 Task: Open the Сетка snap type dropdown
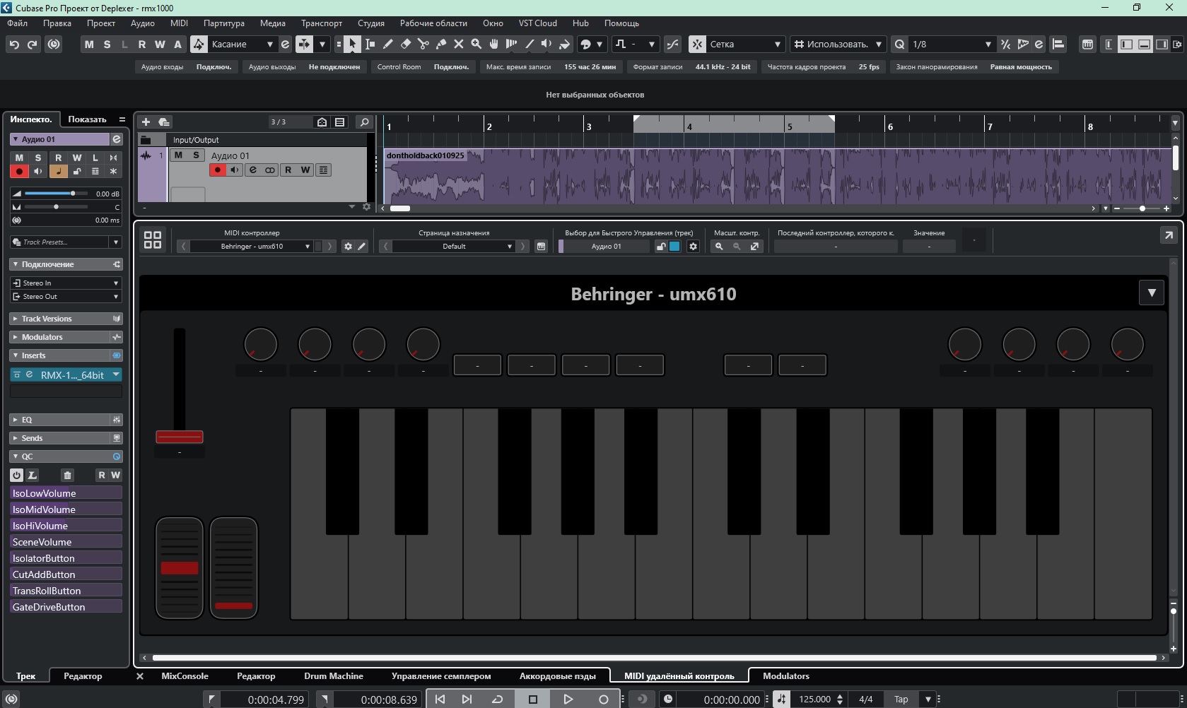745,44
